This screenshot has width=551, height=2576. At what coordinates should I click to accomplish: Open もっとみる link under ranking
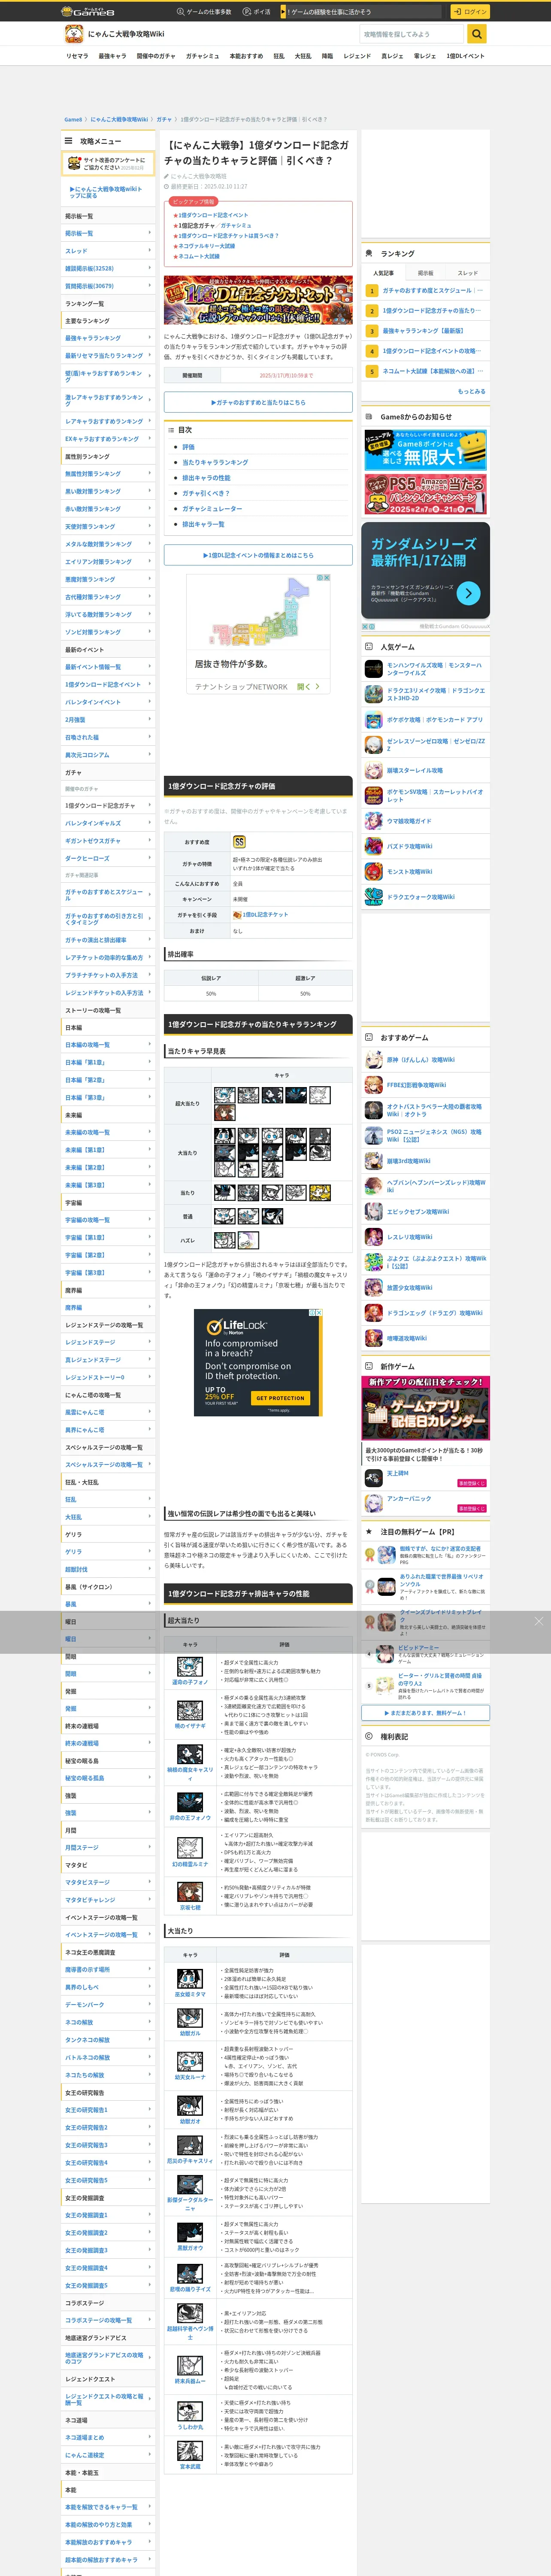pos(472,391)
